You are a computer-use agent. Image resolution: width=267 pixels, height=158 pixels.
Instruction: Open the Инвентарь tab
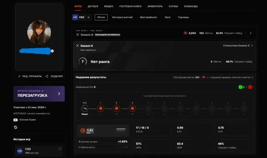(x=155, y=6)
